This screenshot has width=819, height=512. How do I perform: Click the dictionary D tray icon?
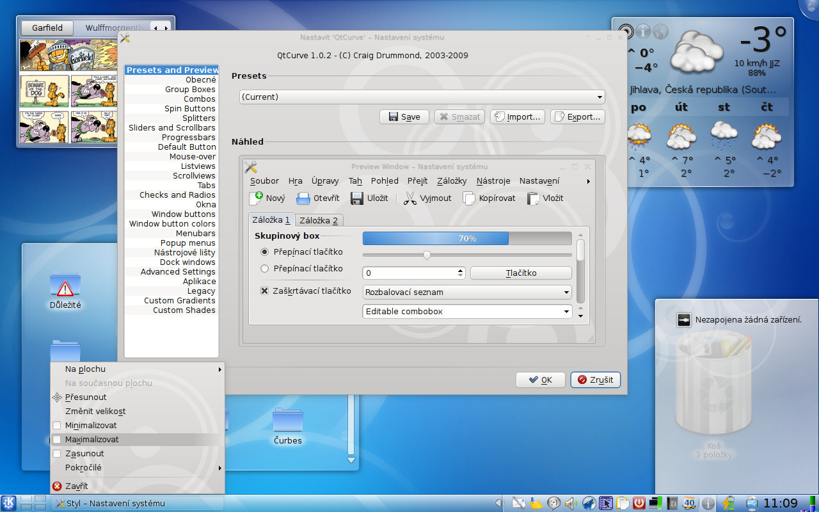point(672,503)
